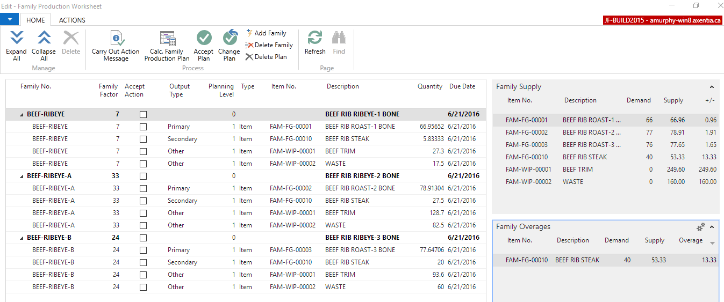Screen dimensions: 724x302
Task: Click the Expand All icon
Action: (17, 39)
